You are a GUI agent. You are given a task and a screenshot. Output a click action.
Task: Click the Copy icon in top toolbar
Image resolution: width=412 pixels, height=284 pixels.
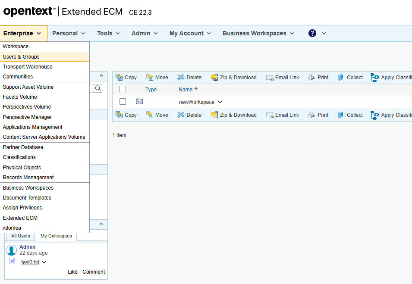[x=119, y=78]
